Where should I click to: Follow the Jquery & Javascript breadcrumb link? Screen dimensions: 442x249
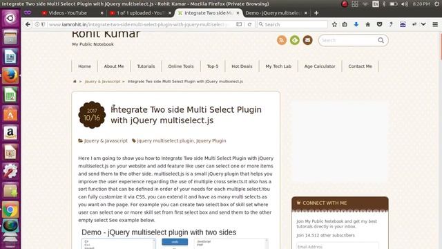click(x=102, y=82)
